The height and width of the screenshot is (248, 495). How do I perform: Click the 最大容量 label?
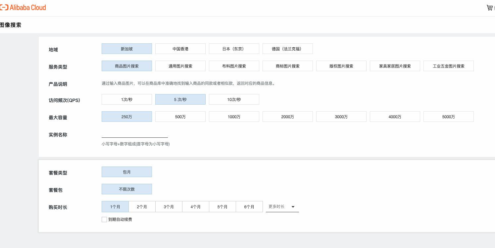coord(58,118)
